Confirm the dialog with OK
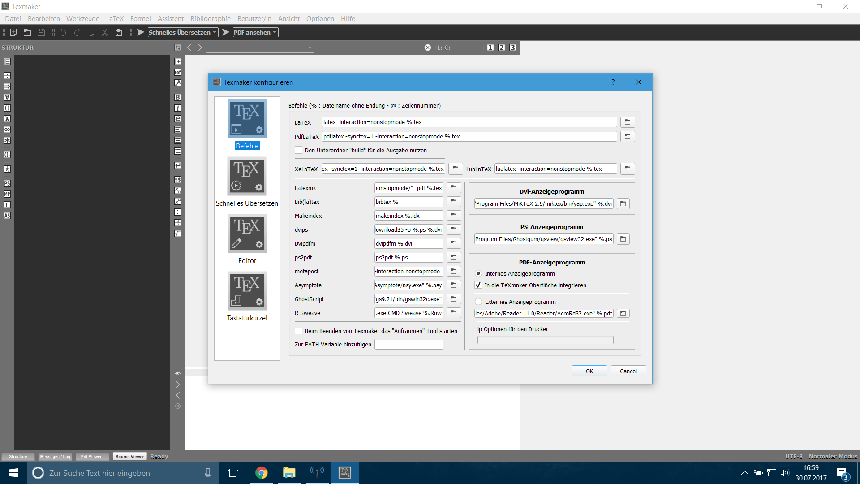 pos(589,371)
